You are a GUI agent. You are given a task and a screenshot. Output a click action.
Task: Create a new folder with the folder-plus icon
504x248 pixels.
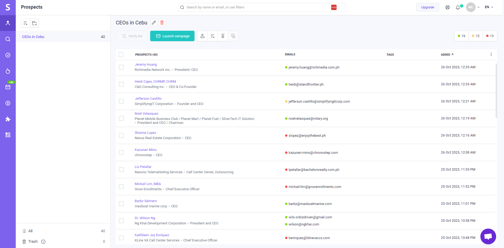click(x=34, y=23)
